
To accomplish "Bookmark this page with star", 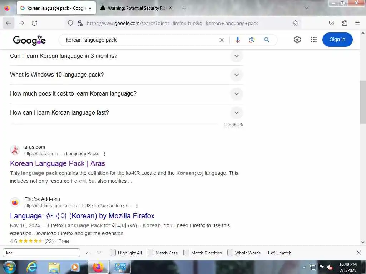I will click(296, 23).
